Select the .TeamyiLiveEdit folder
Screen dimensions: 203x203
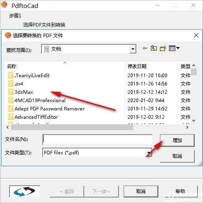coord(29,76)
